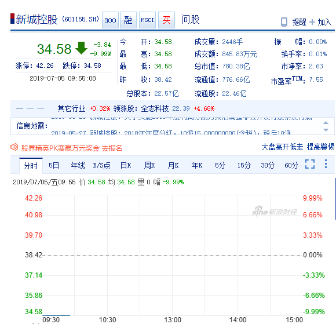
Task: Click the 融 margin trading badge
Action: pyautogui.click(x=128, y=20)
